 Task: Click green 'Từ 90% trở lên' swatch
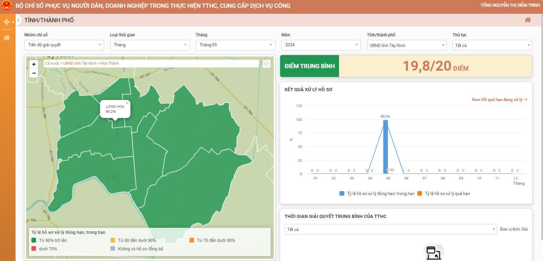34,240
